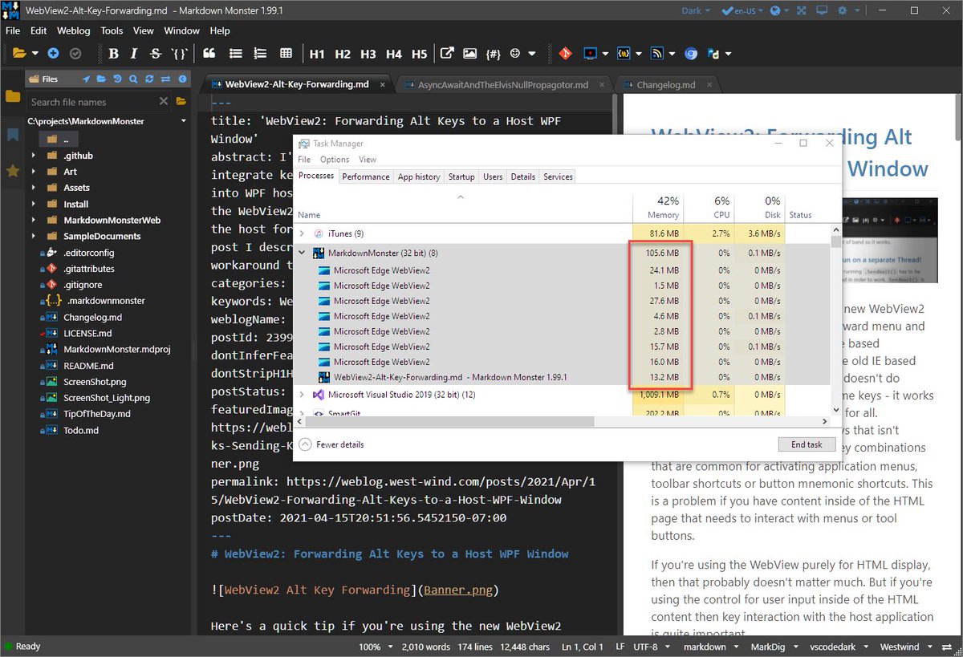The image size is (963, 657).
Task: Open the dropdown beside the emoji icon
Action: tap(533, 54)
